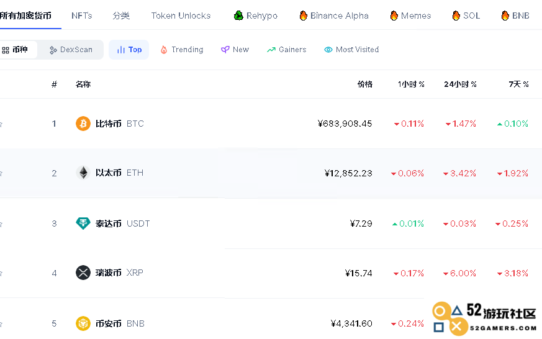Open the Rehypo category
542x339 pixels.
tap(255, 16)
